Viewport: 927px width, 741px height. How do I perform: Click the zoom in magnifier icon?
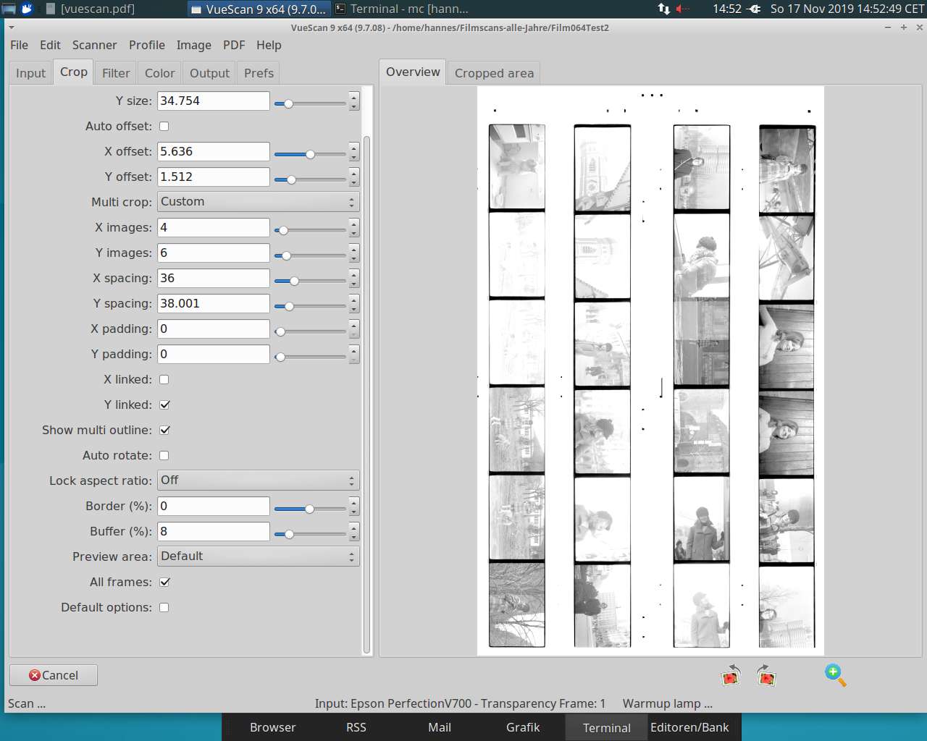(x=835, y=674)
